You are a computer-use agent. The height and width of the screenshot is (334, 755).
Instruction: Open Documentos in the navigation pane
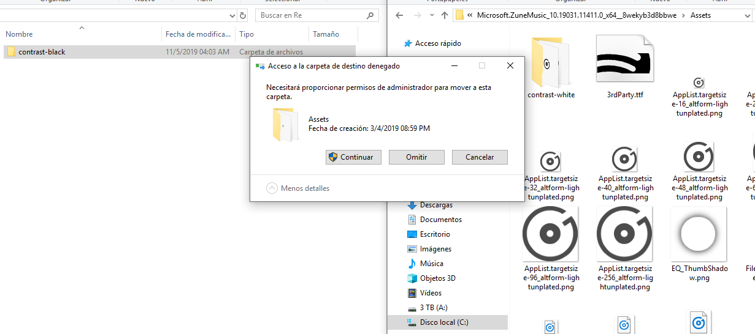[441, 220]
